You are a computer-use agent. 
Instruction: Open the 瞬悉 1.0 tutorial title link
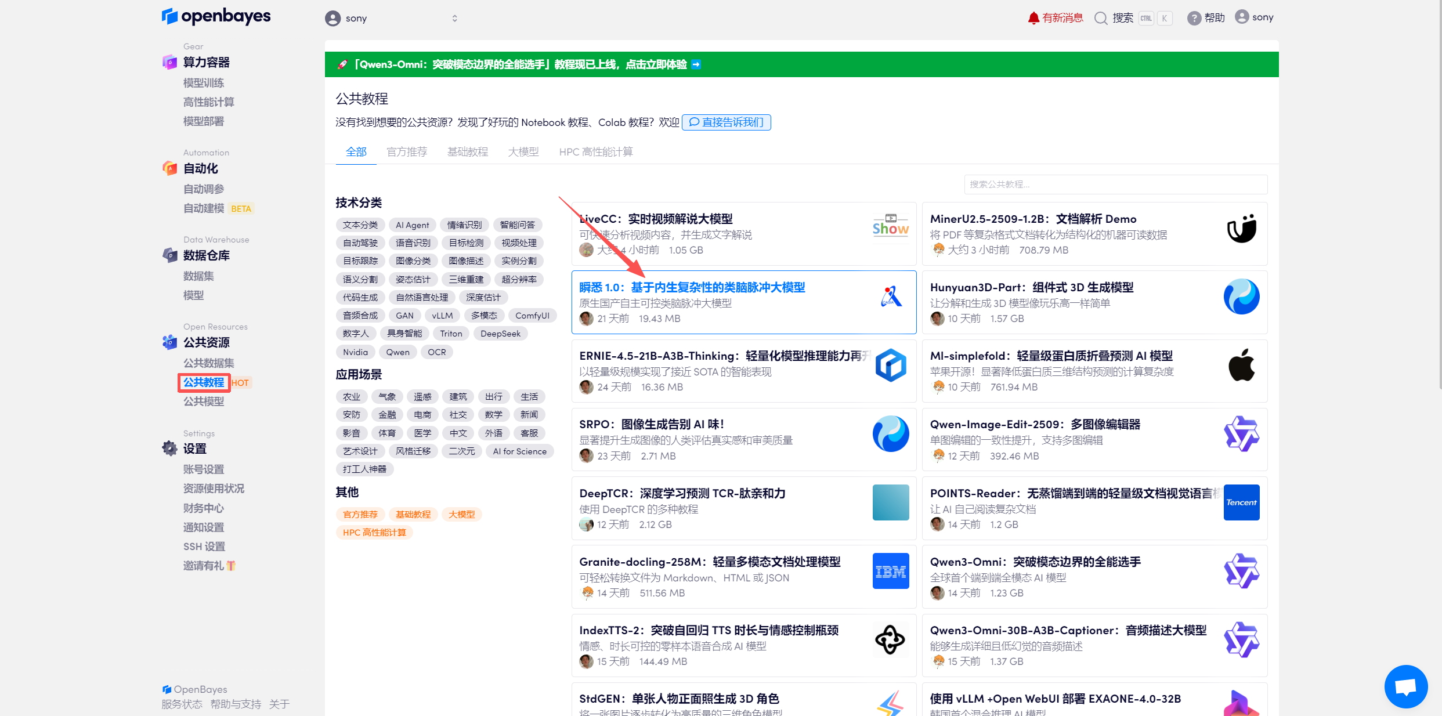point(692,287)
